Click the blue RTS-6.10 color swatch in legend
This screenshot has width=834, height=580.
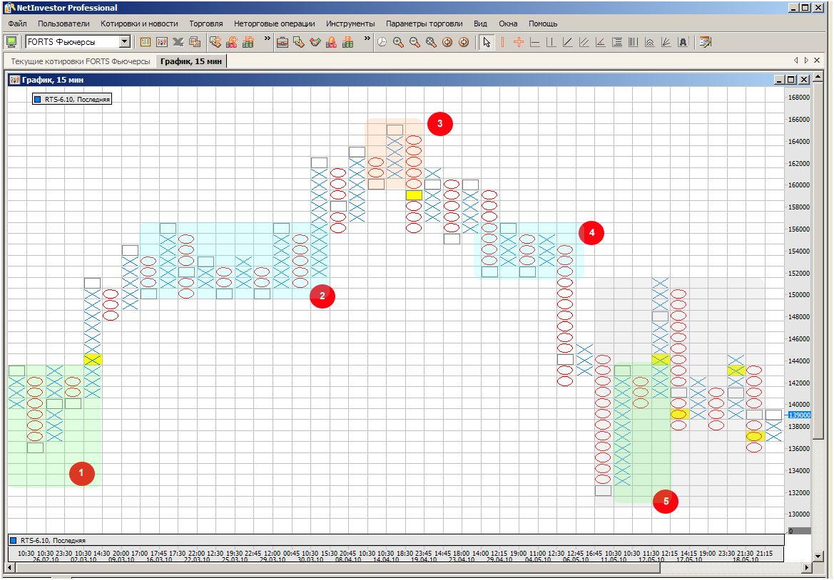(39, 100)
